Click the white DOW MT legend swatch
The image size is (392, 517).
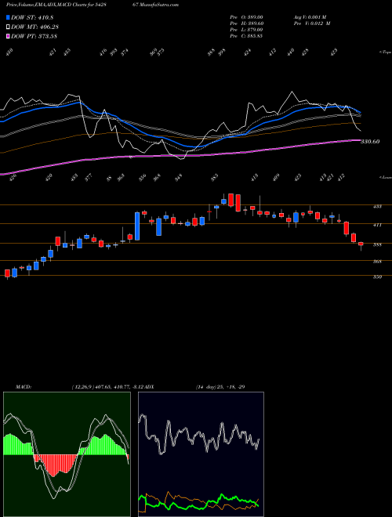point(8,27)
